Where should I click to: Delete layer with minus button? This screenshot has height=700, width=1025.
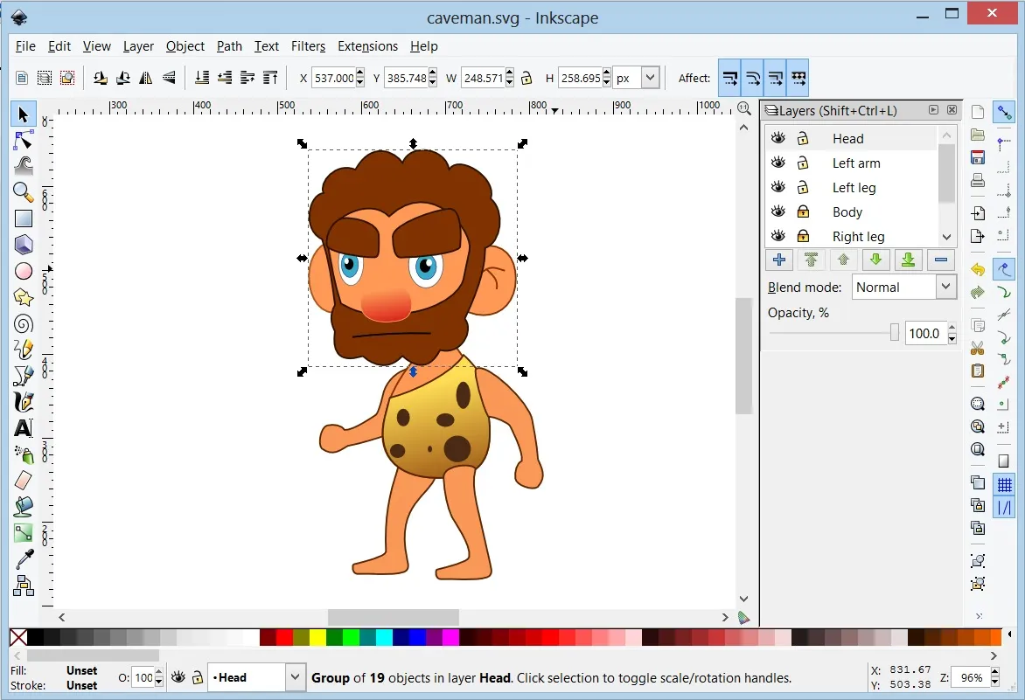(941, 260)
